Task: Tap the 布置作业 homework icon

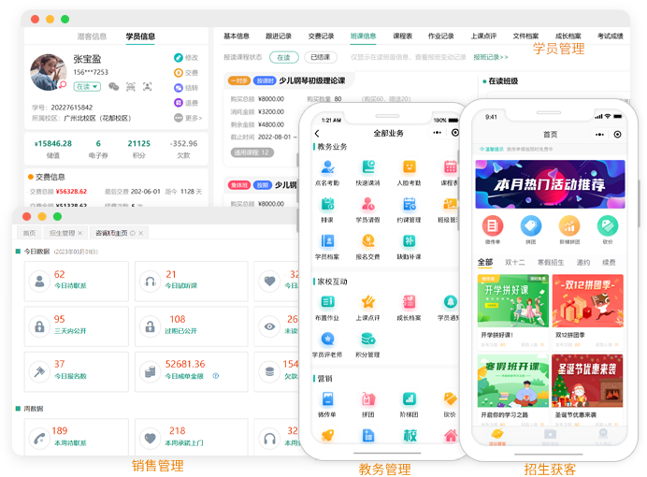Action: tap(327, 302)
